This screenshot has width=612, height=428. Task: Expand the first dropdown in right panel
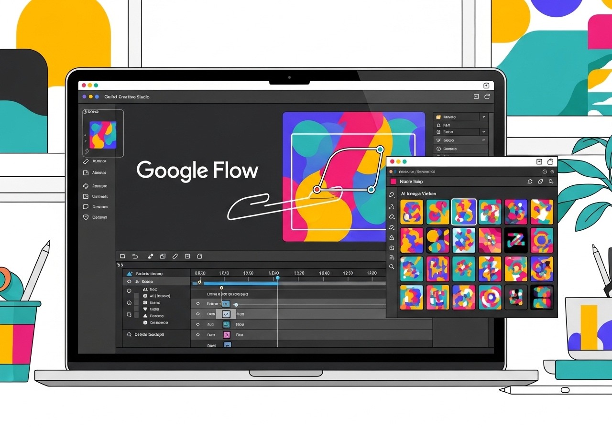click(483, 117)
